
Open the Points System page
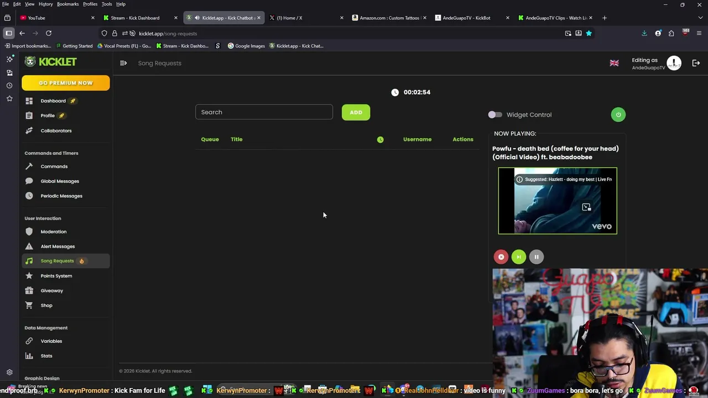pyautogui.click(x=65, y=276)
